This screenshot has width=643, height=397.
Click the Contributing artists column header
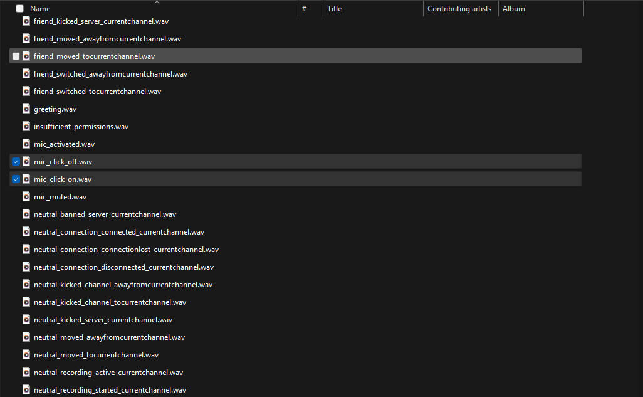coord(460,9)
